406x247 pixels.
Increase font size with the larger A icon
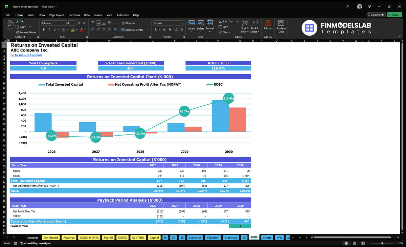coord(79,23)
